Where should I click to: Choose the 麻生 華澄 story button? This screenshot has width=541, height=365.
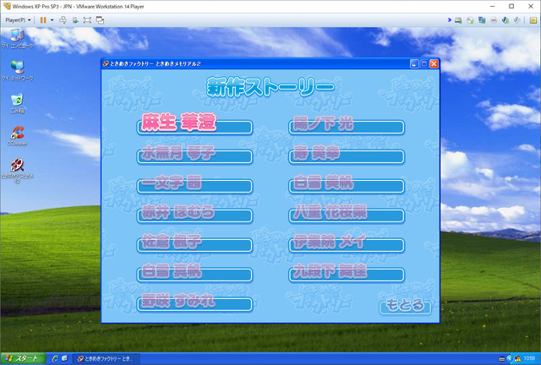(x=194, y=127)
